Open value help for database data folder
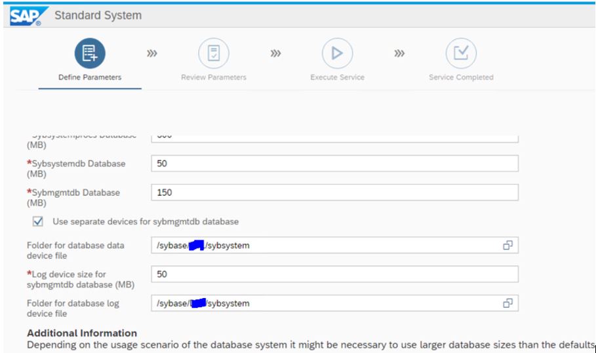This screenshot has width=596, height=353. point(508,245)
